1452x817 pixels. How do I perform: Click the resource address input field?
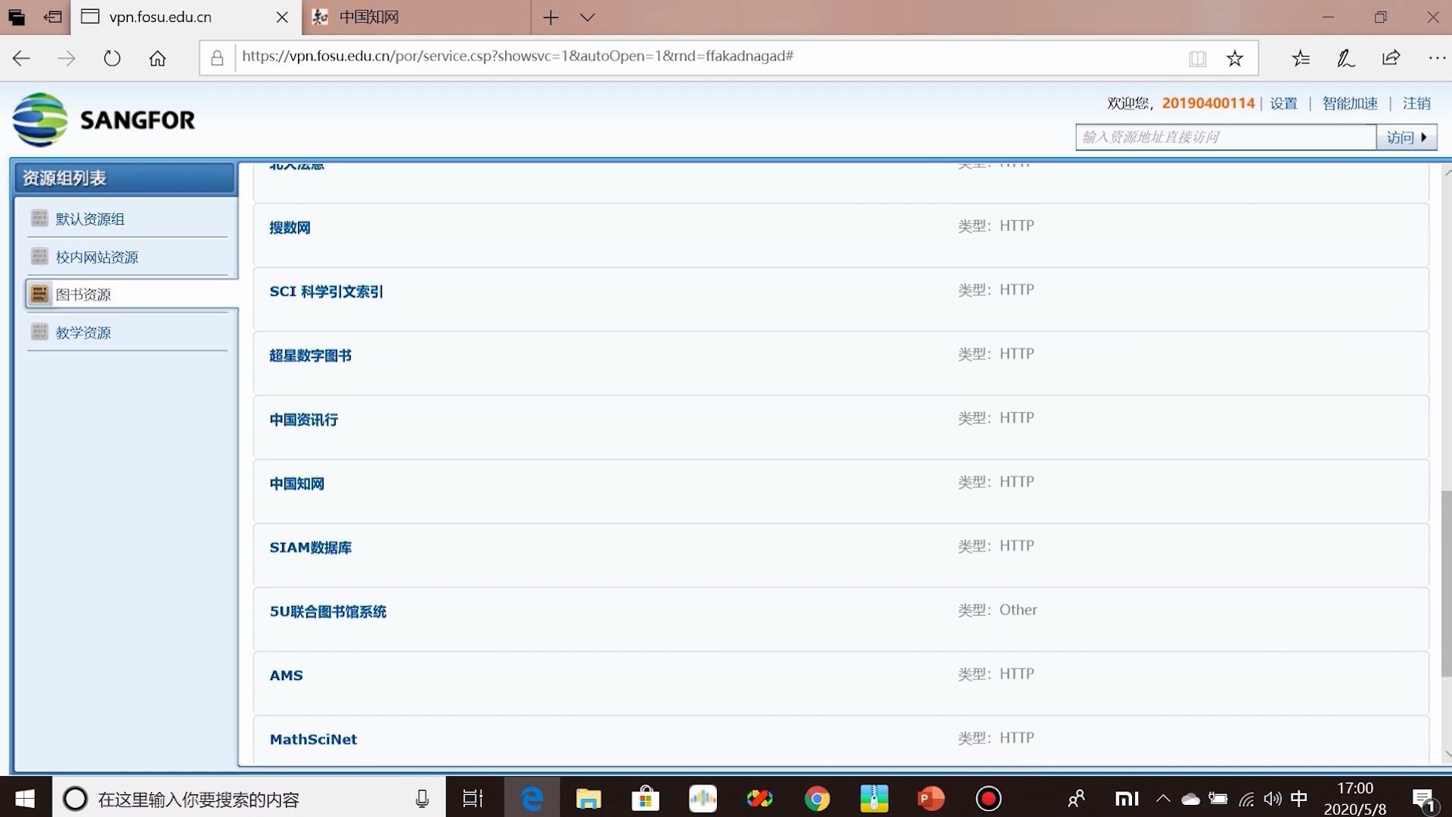1226,137
